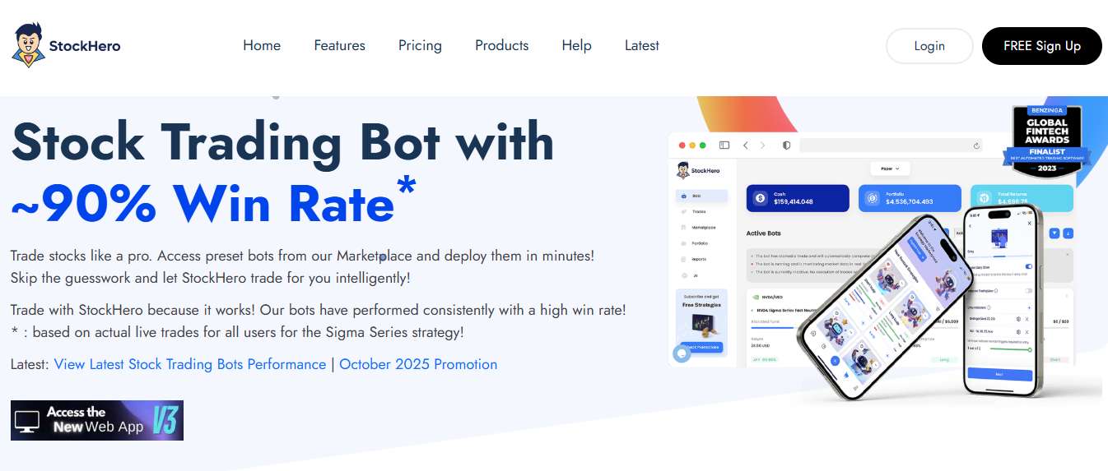Click the blue Next button on the phone
This screenshot has width=1108, height=471.
pos(1000,373)
